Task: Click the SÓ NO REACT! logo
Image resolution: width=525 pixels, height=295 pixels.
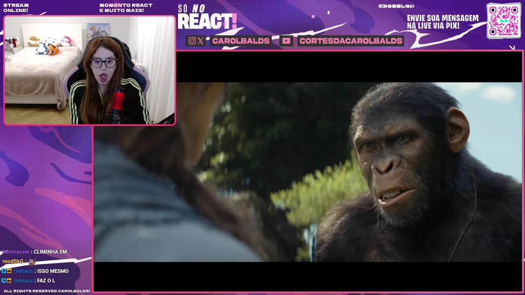Action: click(x=207, y=17)
